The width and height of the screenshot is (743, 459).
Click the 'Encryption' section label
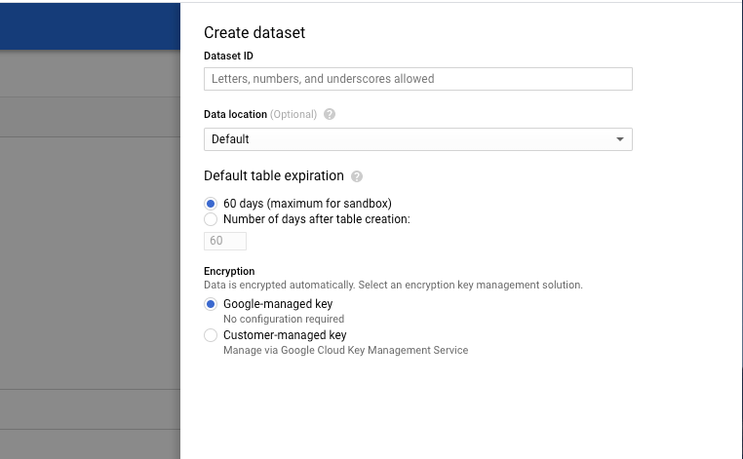click(x=229, y=271)
